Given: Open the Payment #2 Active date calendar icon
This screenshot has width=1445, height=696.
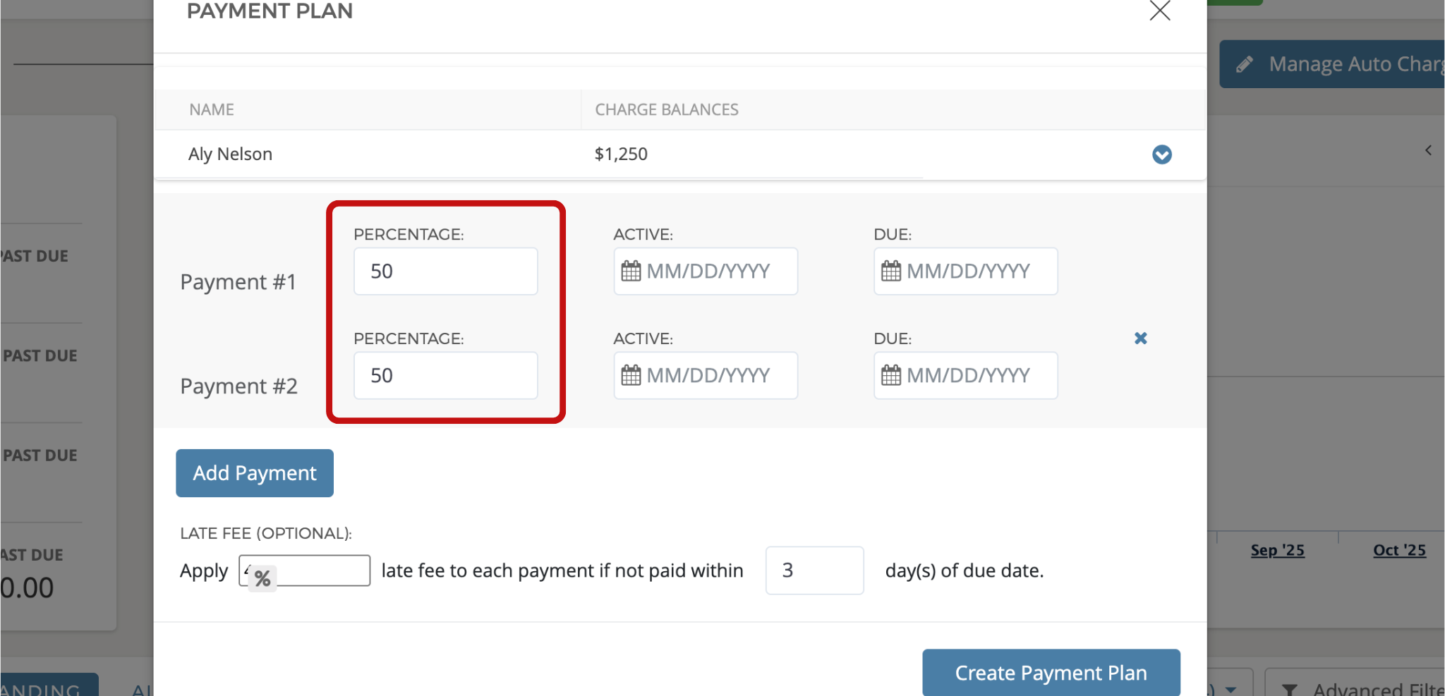Looking at the screenshot, I should (x=631, y=376).
